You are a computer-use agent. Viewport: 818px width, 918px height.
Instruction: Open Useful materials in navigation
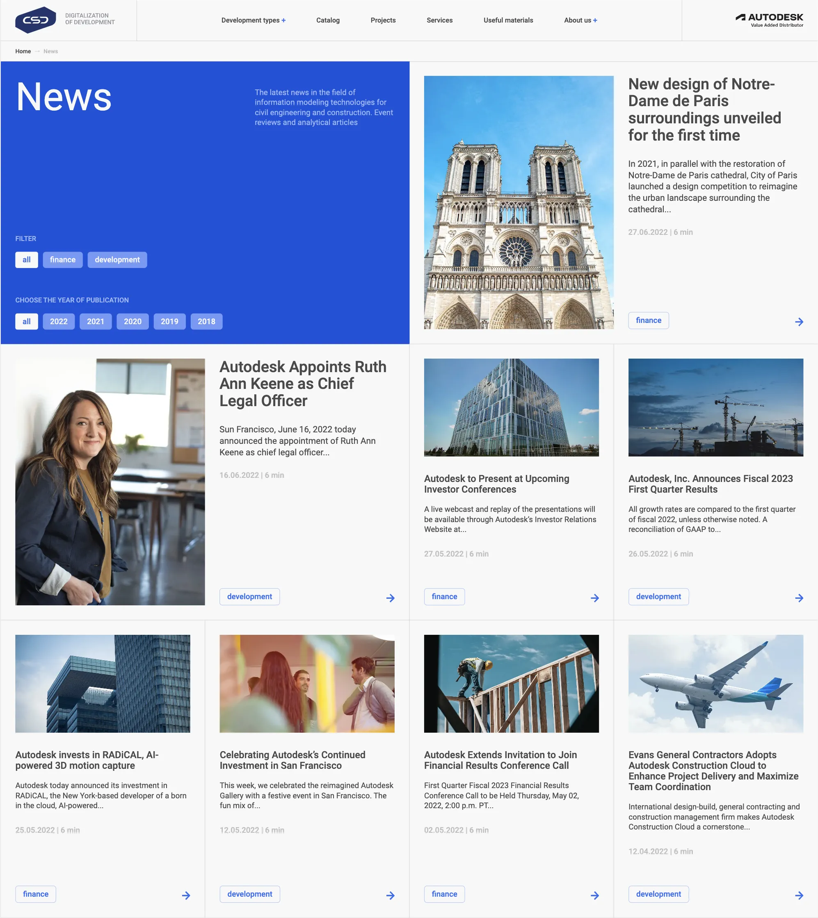[x=508, y=20]
